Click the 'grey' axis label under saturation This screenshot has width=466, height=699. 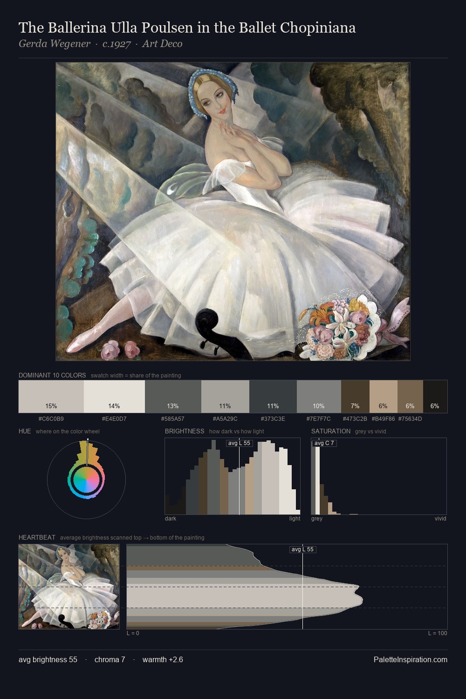(x=317, y=518)
